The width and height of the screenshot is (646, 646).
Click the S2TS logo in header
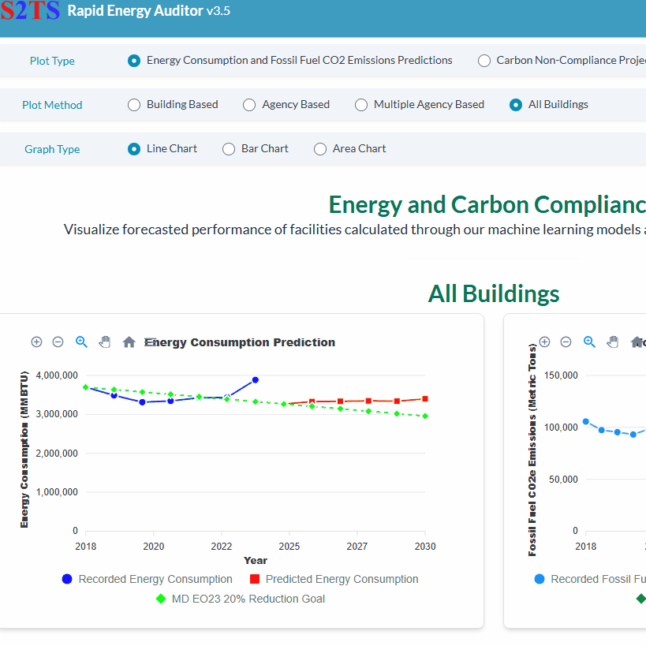click(x=28, y=12)
